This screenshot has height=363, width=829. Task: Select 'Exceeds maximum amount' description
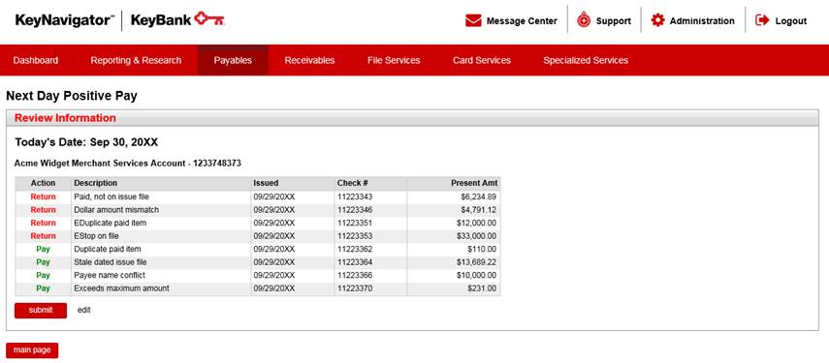point(121,288)
